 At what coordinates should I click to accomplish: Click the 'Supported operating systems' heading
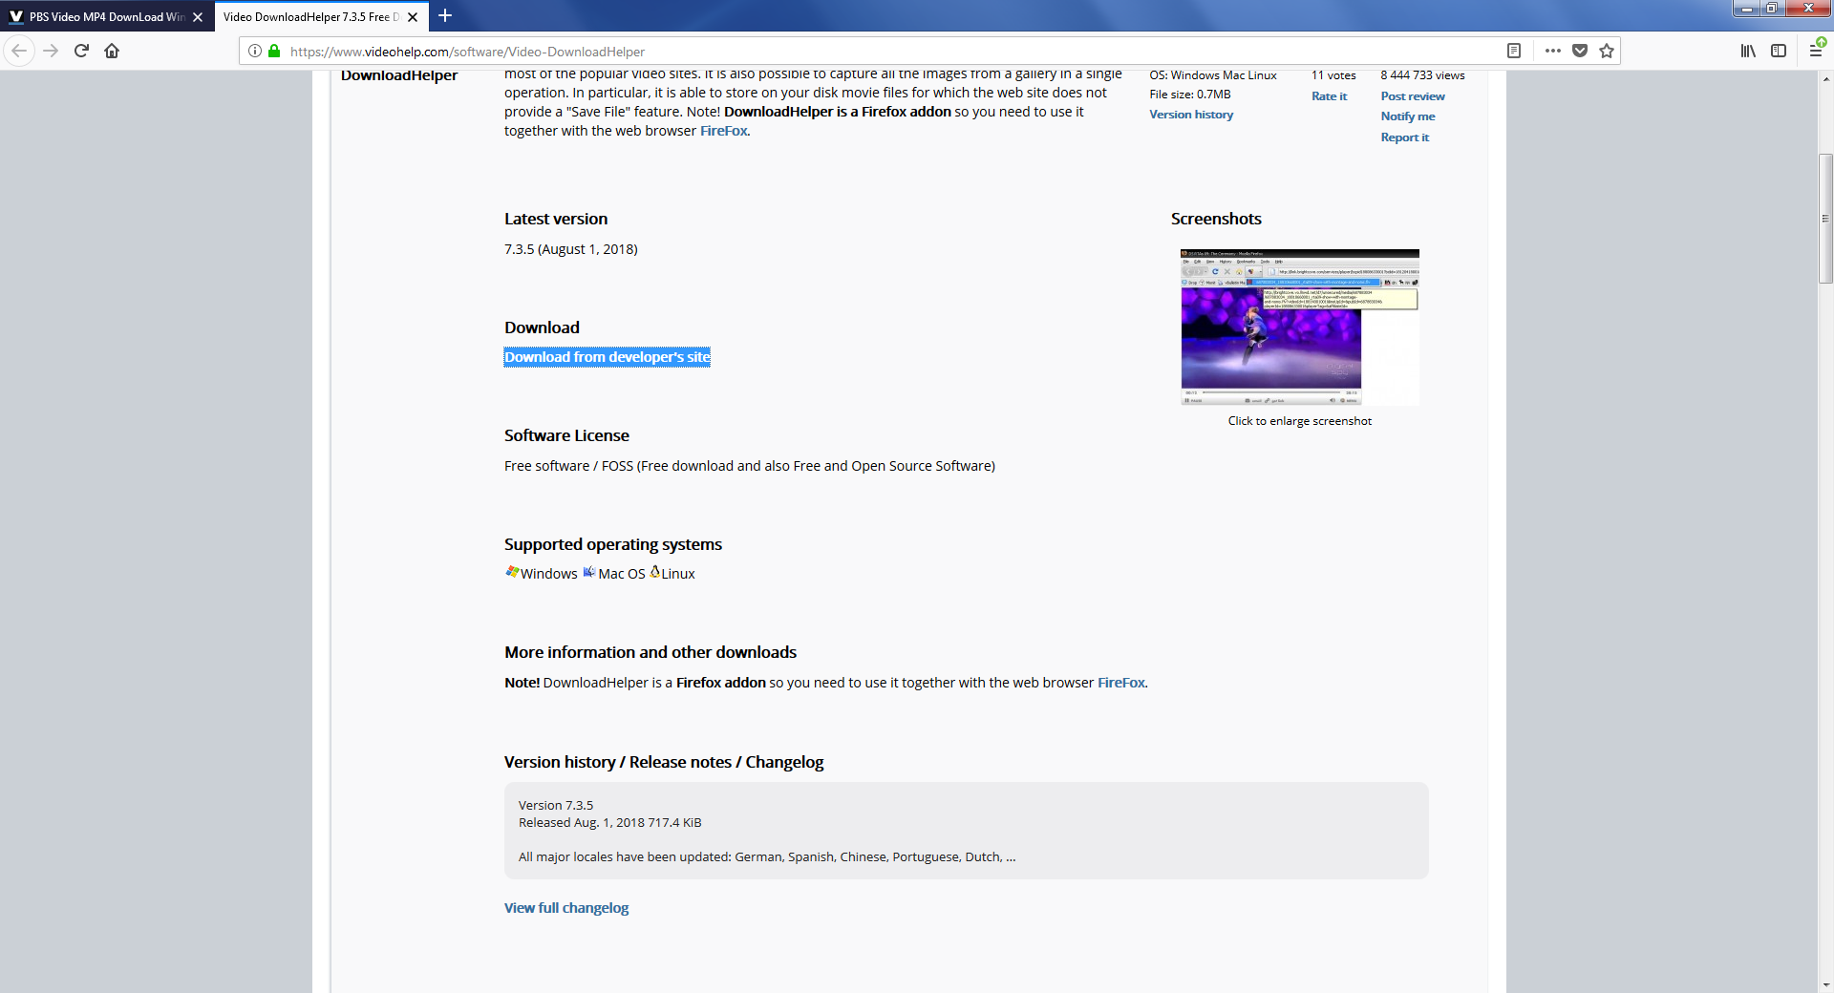[613, 544]
